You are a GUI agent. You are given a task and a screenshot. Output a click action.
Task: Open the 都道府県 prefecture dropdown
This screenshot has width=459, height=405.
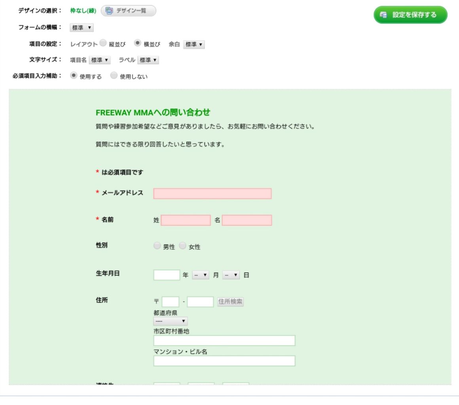coord(171,321)
